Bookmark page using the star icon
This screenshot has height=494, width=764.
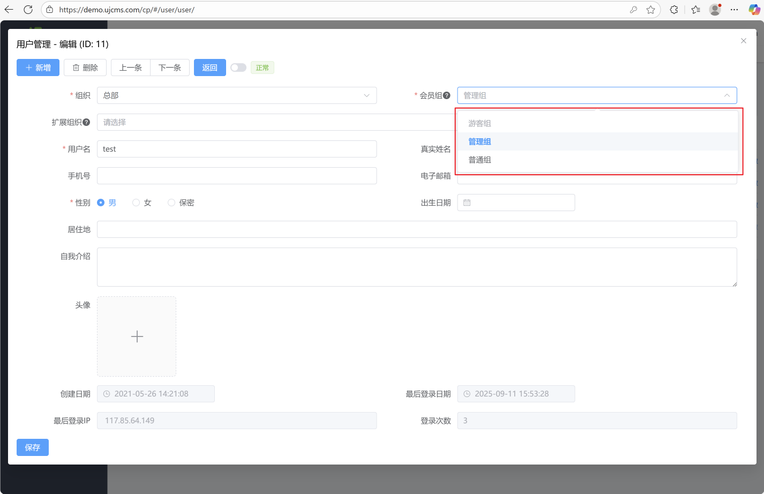click(x=650, y=10)
